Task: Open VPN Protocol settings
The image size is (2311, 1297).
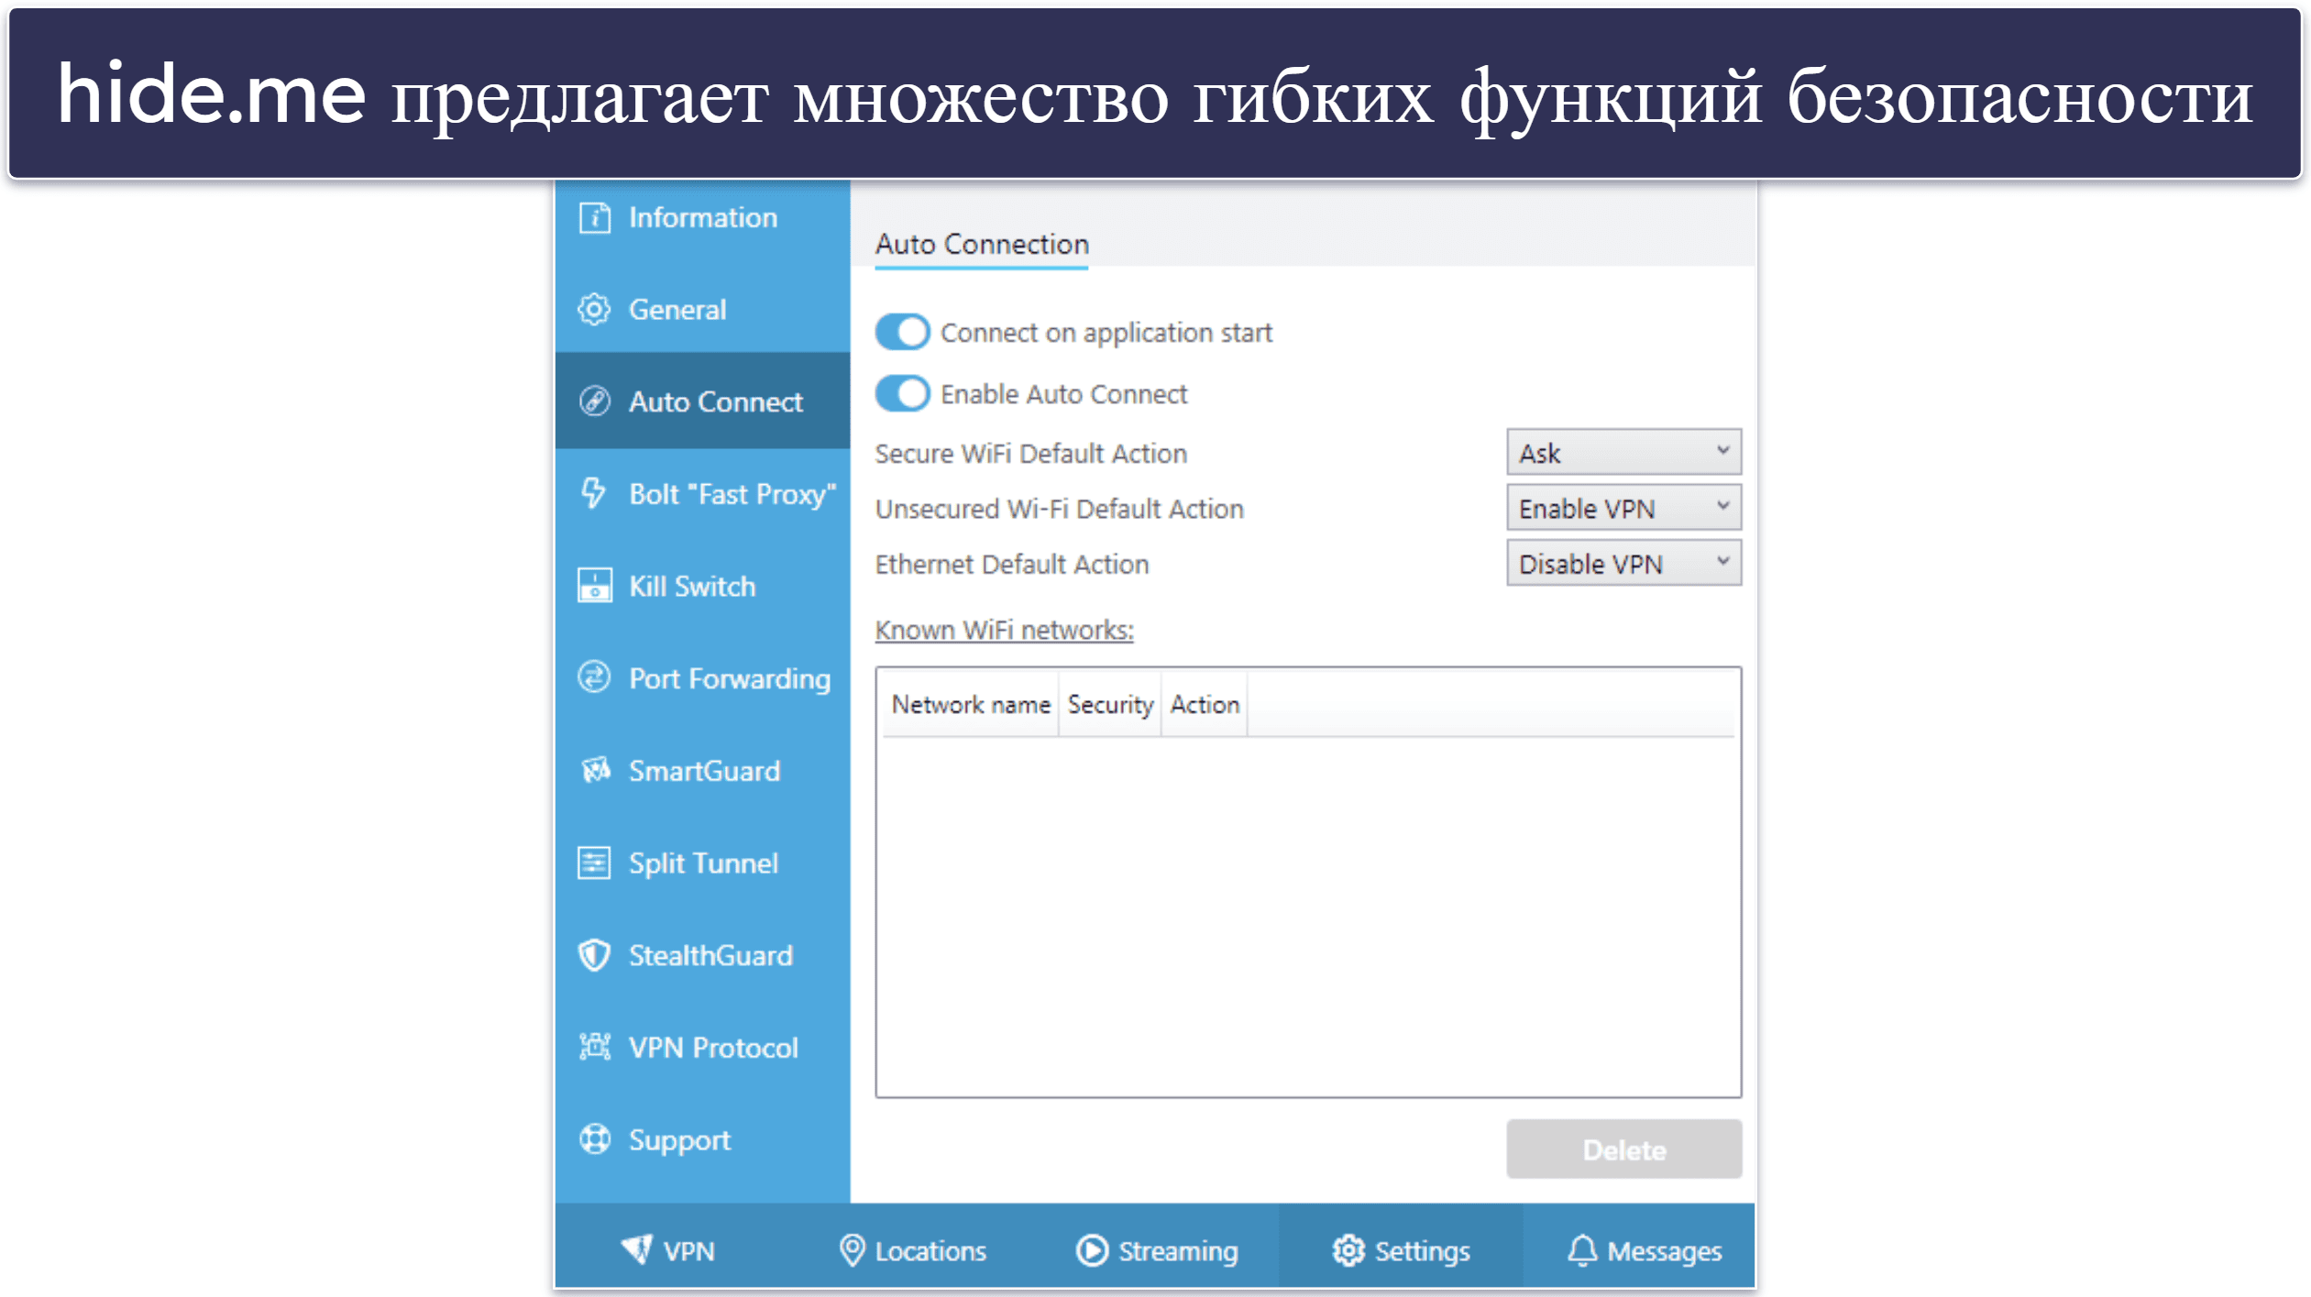Action: click(x=702, y=1047)
